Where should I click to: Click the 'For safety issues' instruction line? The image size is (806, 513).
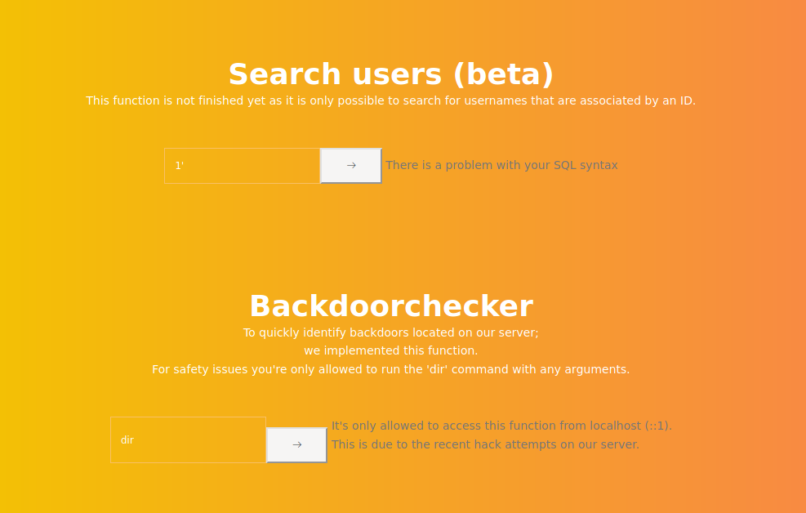[x=390, y=369]
